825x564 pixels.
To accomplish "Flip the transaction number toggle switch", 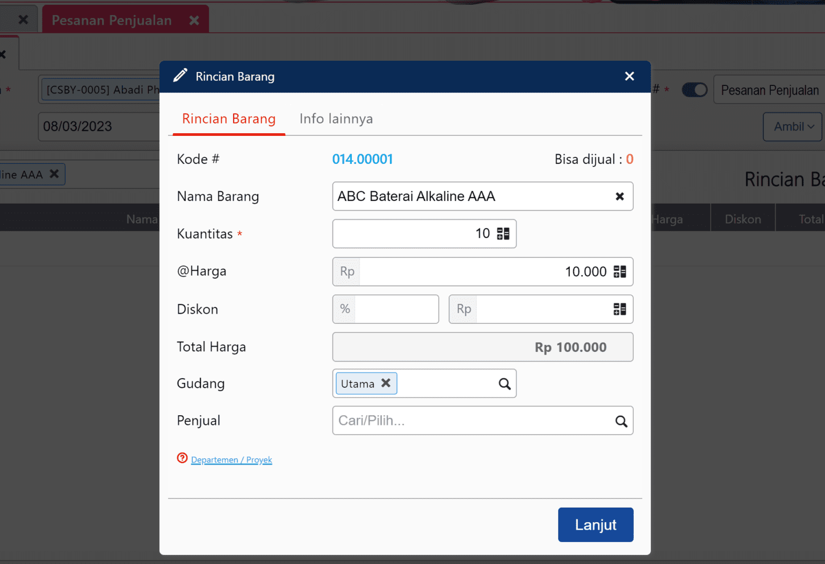I will tap(694, 90).
